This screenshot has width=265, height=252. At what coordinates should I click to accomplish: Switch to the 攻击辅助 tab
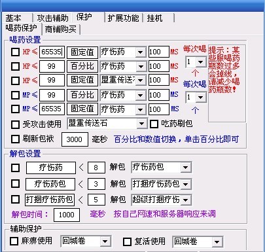[x=52, y=18]
